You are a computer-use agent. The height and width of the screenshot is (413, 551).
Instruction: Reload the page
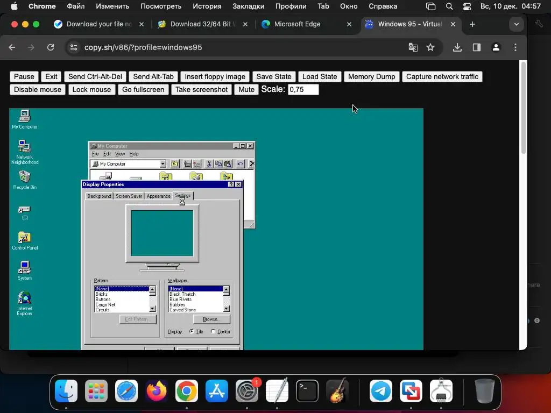tap(51, 47)
